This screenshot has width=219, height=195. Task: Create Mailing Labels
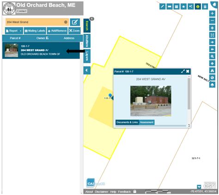click(35, 31)
